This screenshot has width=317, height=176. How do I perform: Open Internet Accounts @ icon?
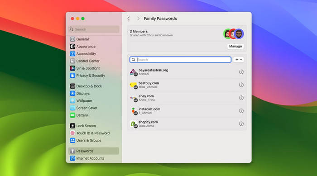72,158
